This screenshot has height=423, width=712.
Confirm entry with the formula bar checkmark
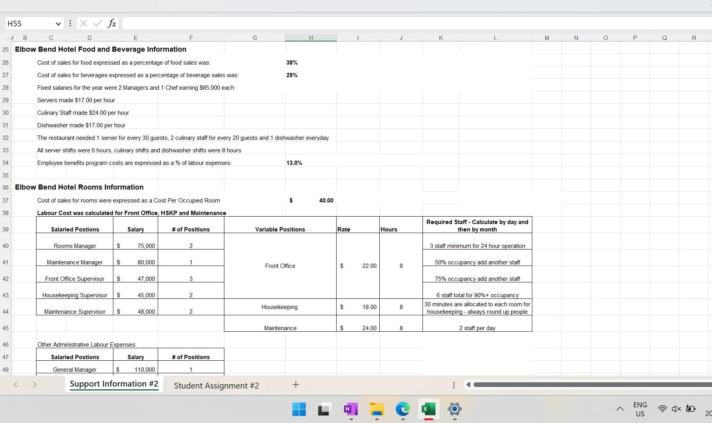(x=97, y=23)
